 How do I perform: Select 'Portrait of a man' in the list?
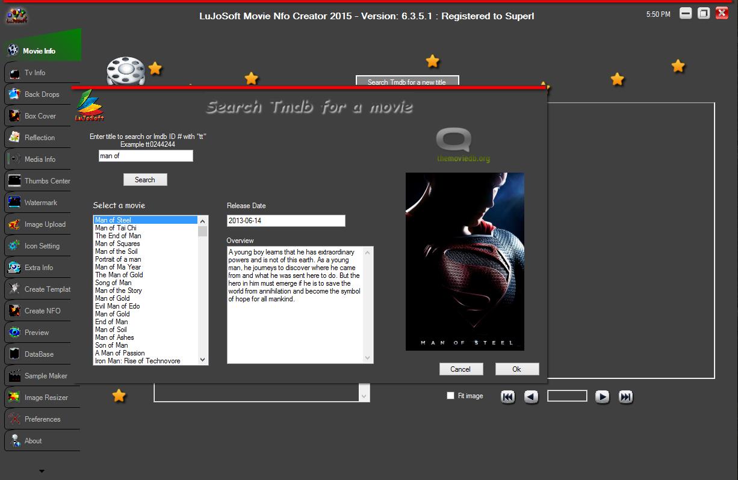point(145,259)
